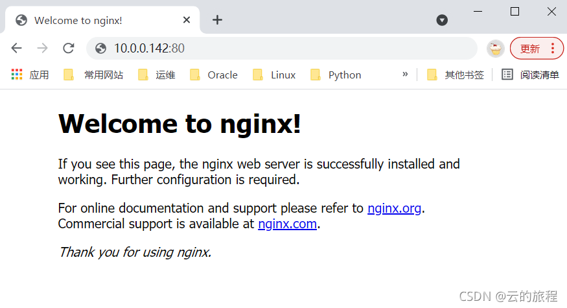The image size is (567, 308).
Task: Open the 应用 apps shortcut
Action: [30, 75]
